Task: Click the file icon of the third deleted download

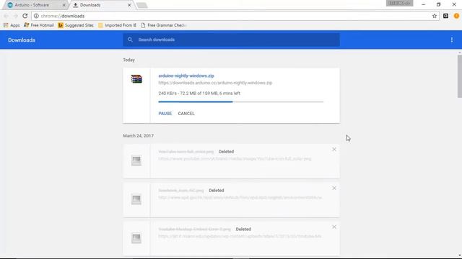Action: (136, 238)
